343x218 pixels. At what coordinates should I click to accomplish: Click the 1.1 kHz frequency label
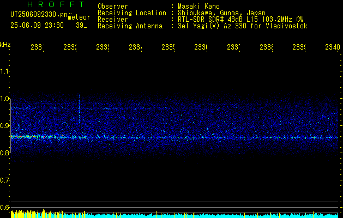point(4,71)
